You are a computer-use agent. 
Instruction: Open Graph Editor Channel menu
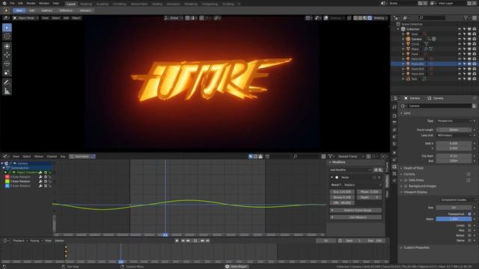pos(52,156)
